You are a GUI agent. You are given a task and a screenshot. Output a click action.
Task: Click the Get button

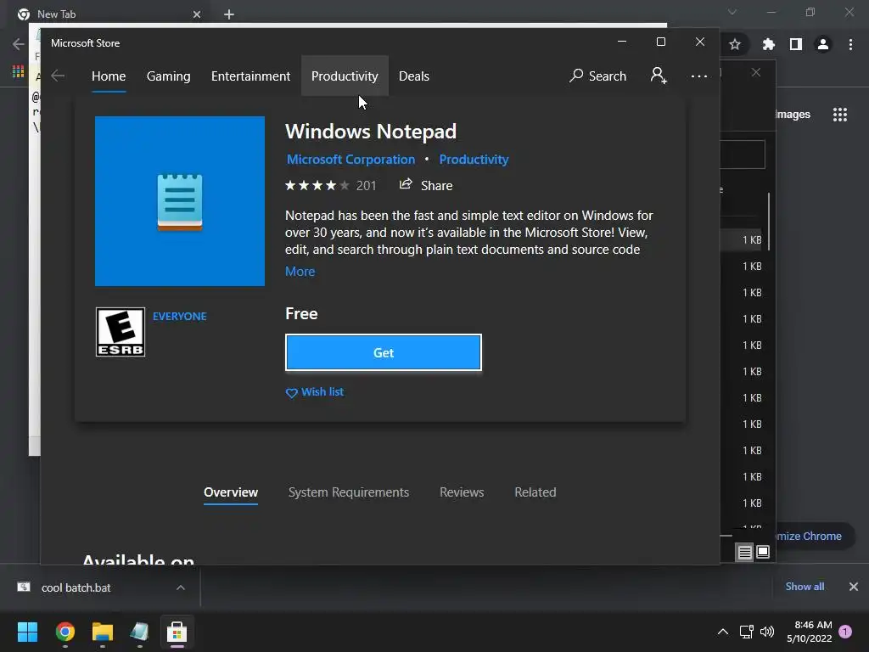384,352
